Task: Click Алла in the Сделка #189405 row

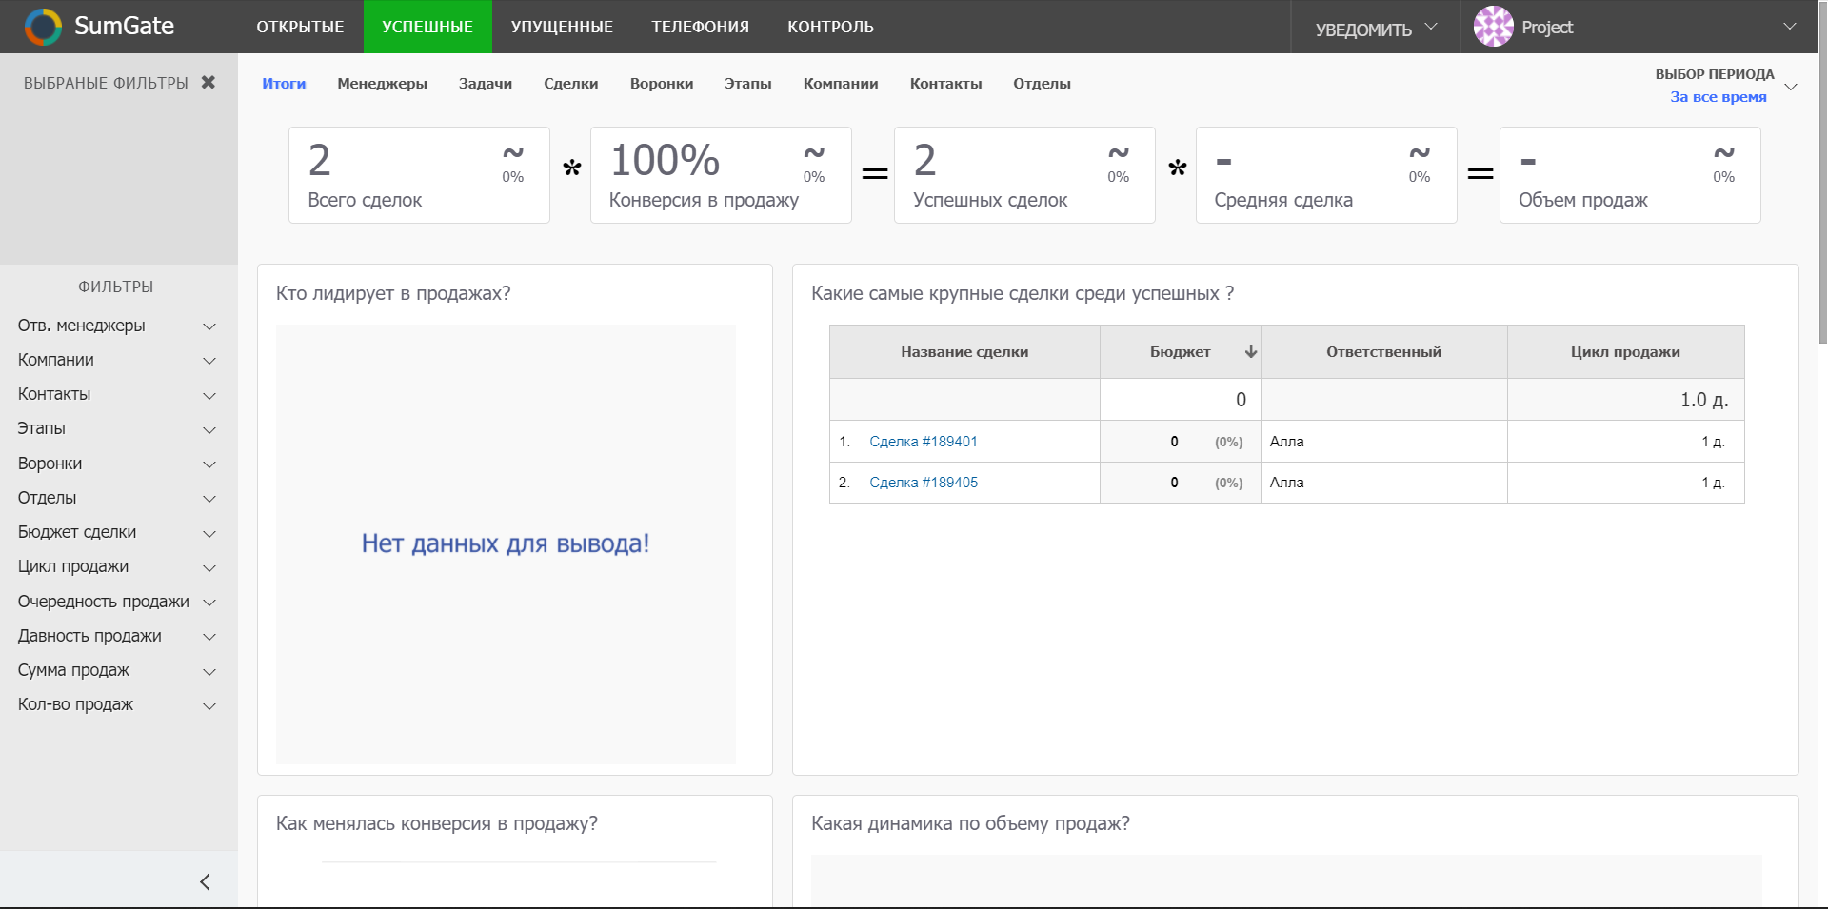Action: click(x=1287, y=483)
